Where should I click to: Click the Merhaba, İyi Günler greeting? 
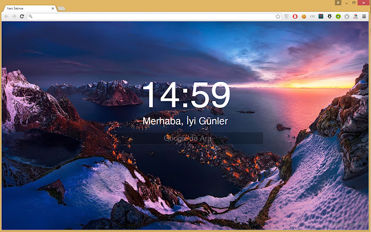pos(185,121)
